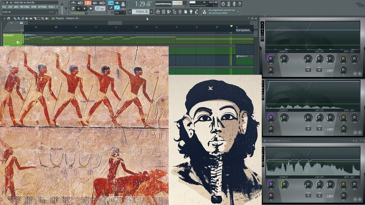Toggle wait-for-input-before-recording icon
Screen dimensions: 365x205
point(80,3)
